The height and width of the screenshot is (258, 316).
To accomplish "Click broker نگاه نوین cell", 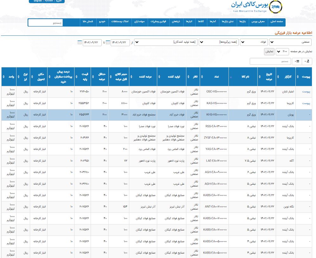I will point(286,207).
